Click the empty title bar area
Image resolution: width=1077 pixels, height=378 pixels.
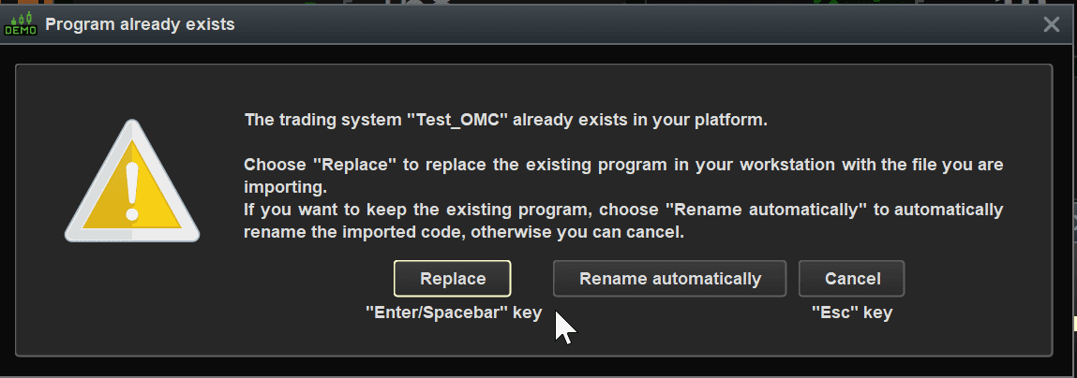point(609,24)
